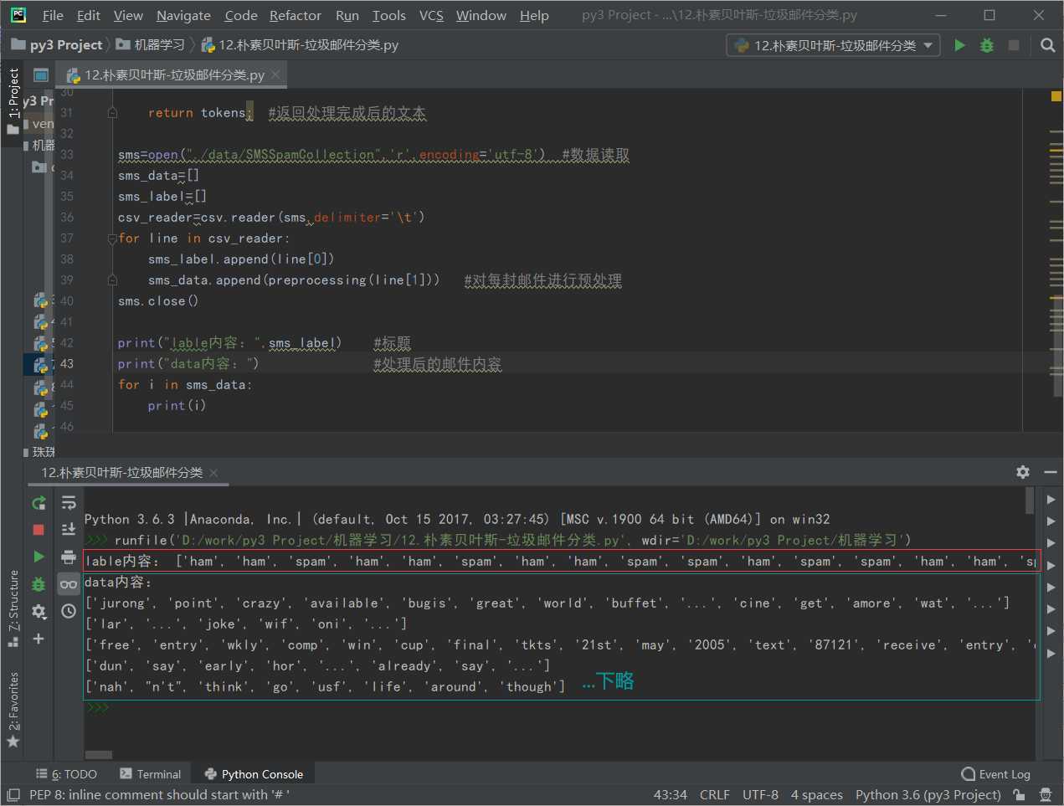This screenshot has width=1064, height=806.
Task: Toggle read-only lock icon in status bar
Action: 1019,795
